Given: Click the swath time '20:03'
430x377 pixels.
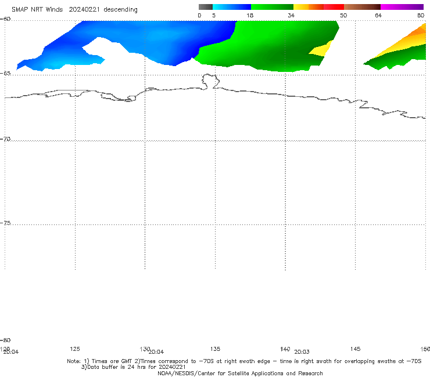Looking at the screenshot, I should pos(302,352).
